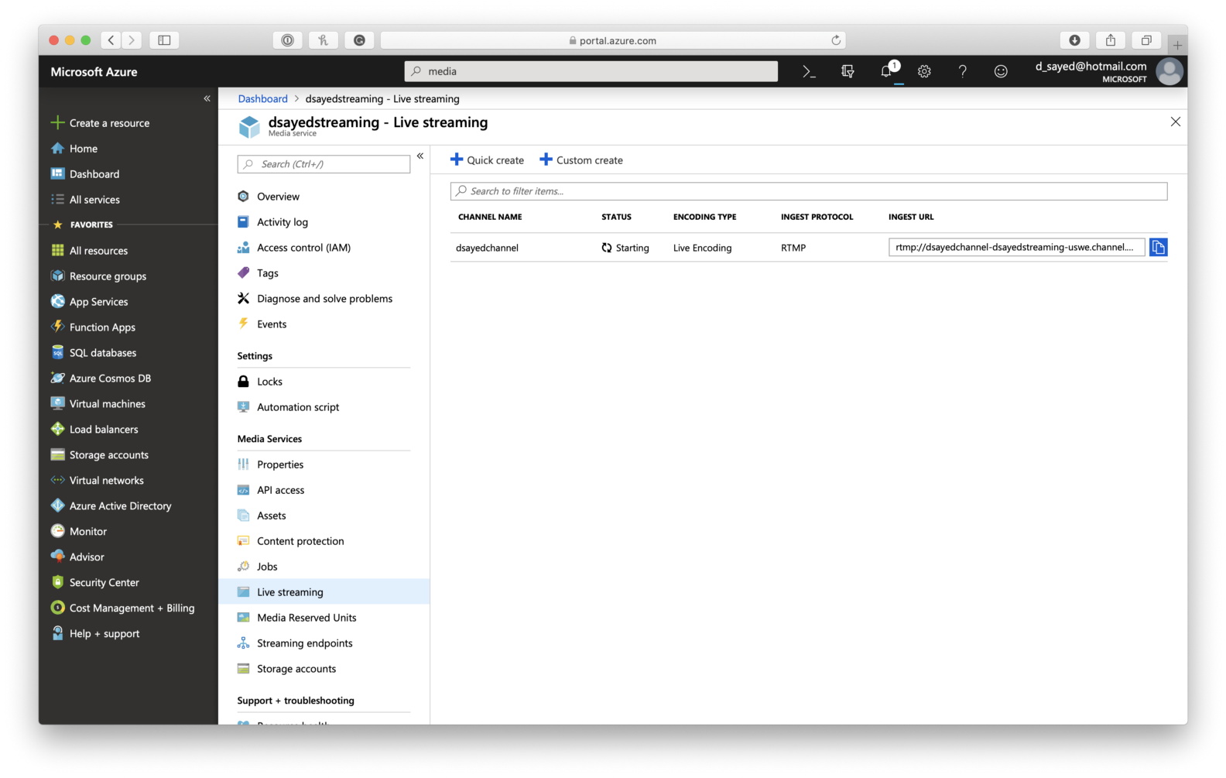Open Load balancers favorite
Screen dimensions: 1226x778
click(94, 430)
